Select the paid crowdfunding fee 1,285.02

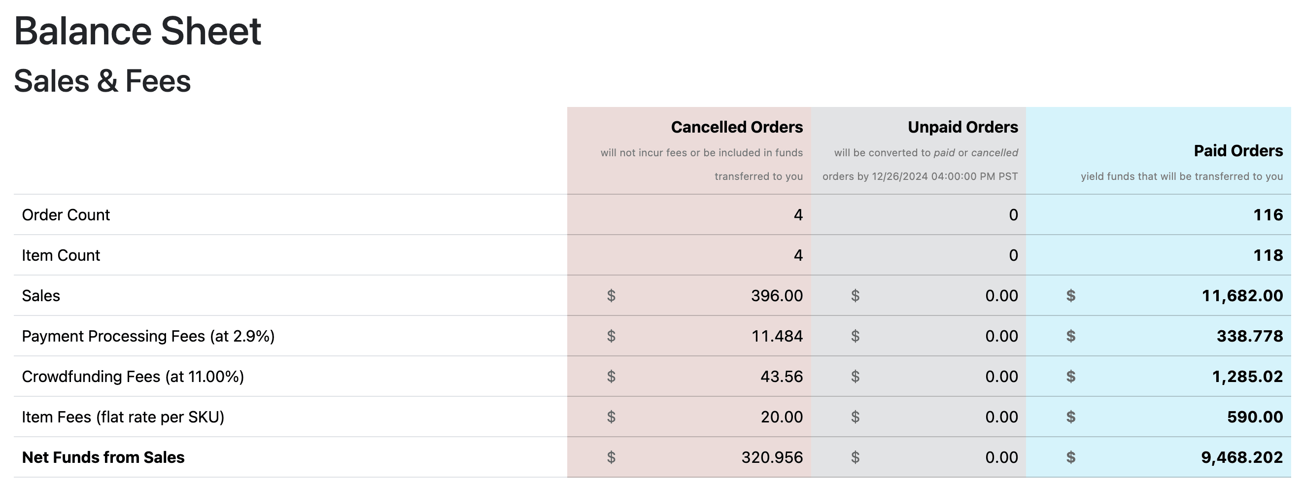pyautogui.click(x=1247, y=377)
